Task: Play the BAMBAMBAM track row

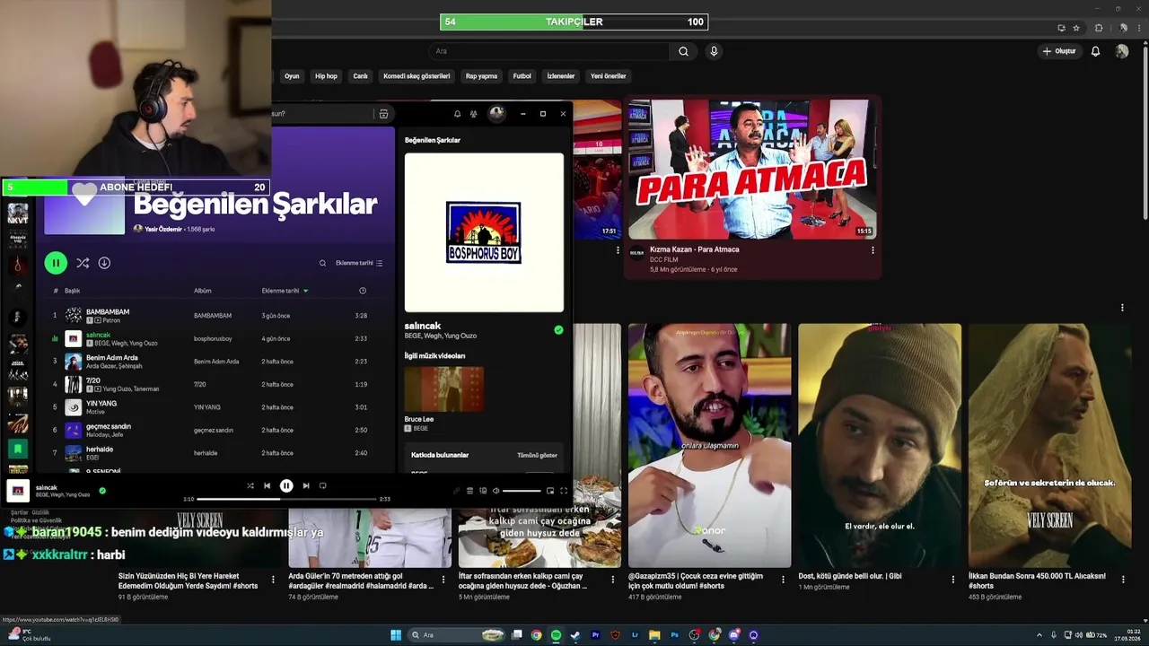Action: (215, 316)
